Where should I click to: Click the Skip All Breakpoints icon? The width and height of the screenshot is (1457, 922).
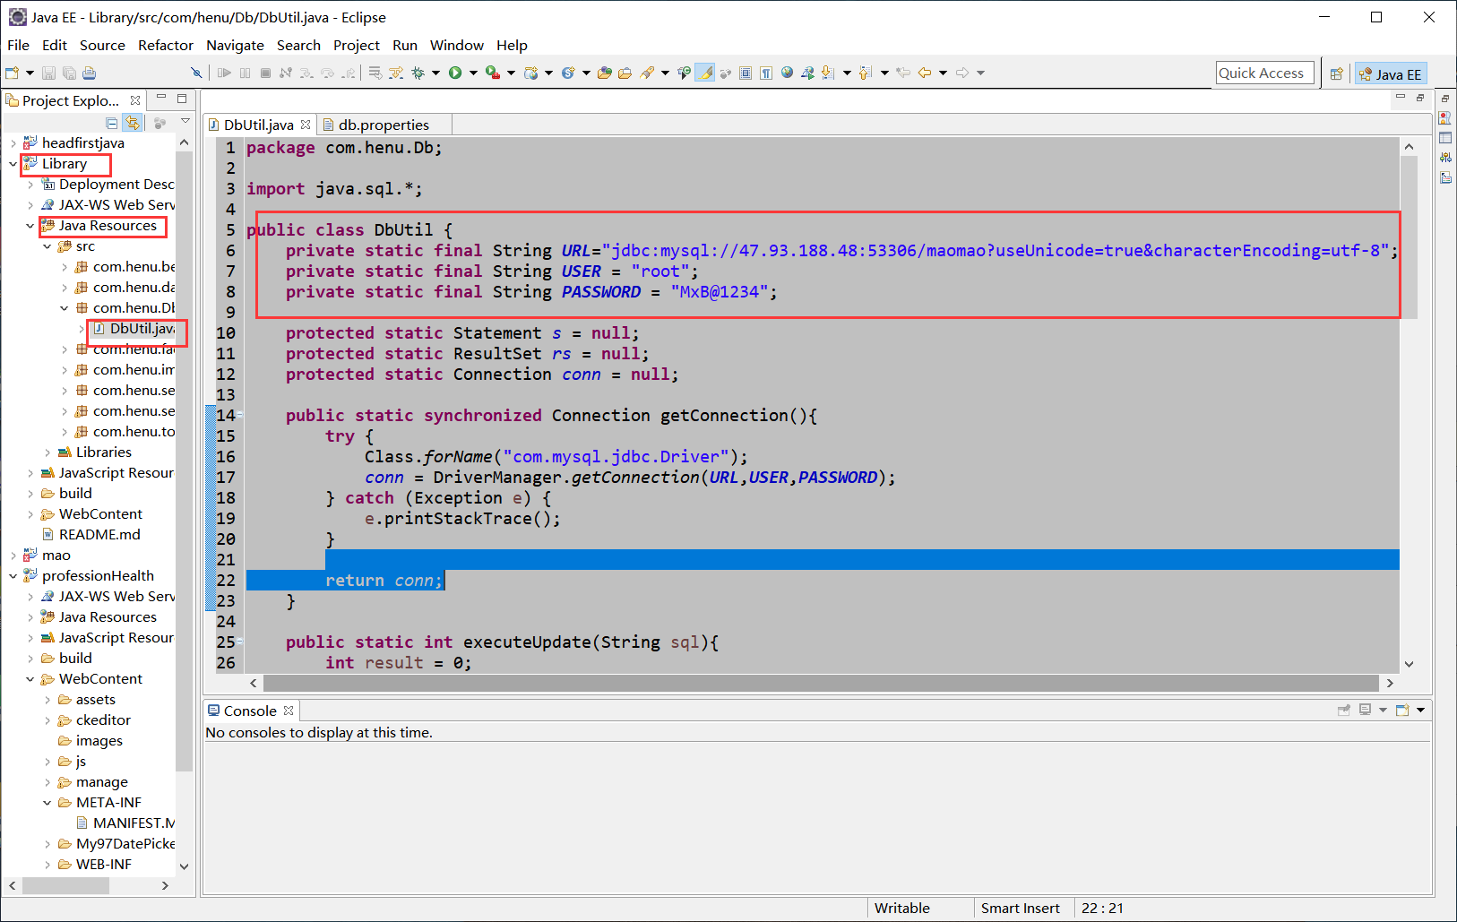[196, 73]
